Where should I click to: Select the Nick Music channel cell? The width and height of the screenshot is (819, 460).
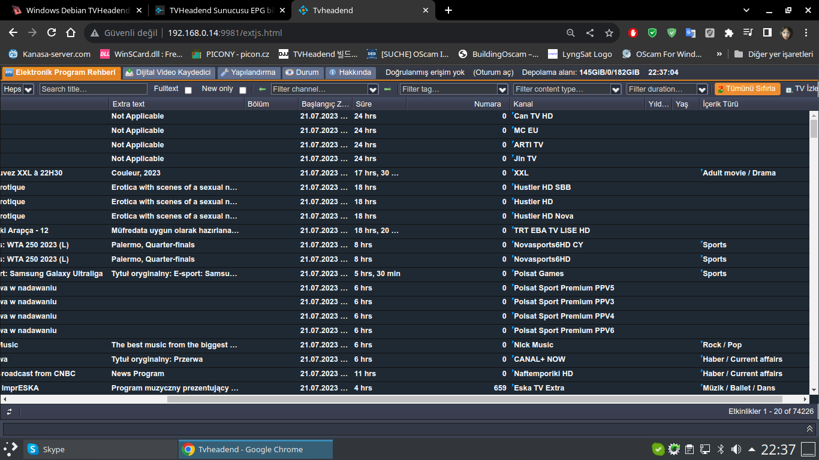[x=578, y=345]
